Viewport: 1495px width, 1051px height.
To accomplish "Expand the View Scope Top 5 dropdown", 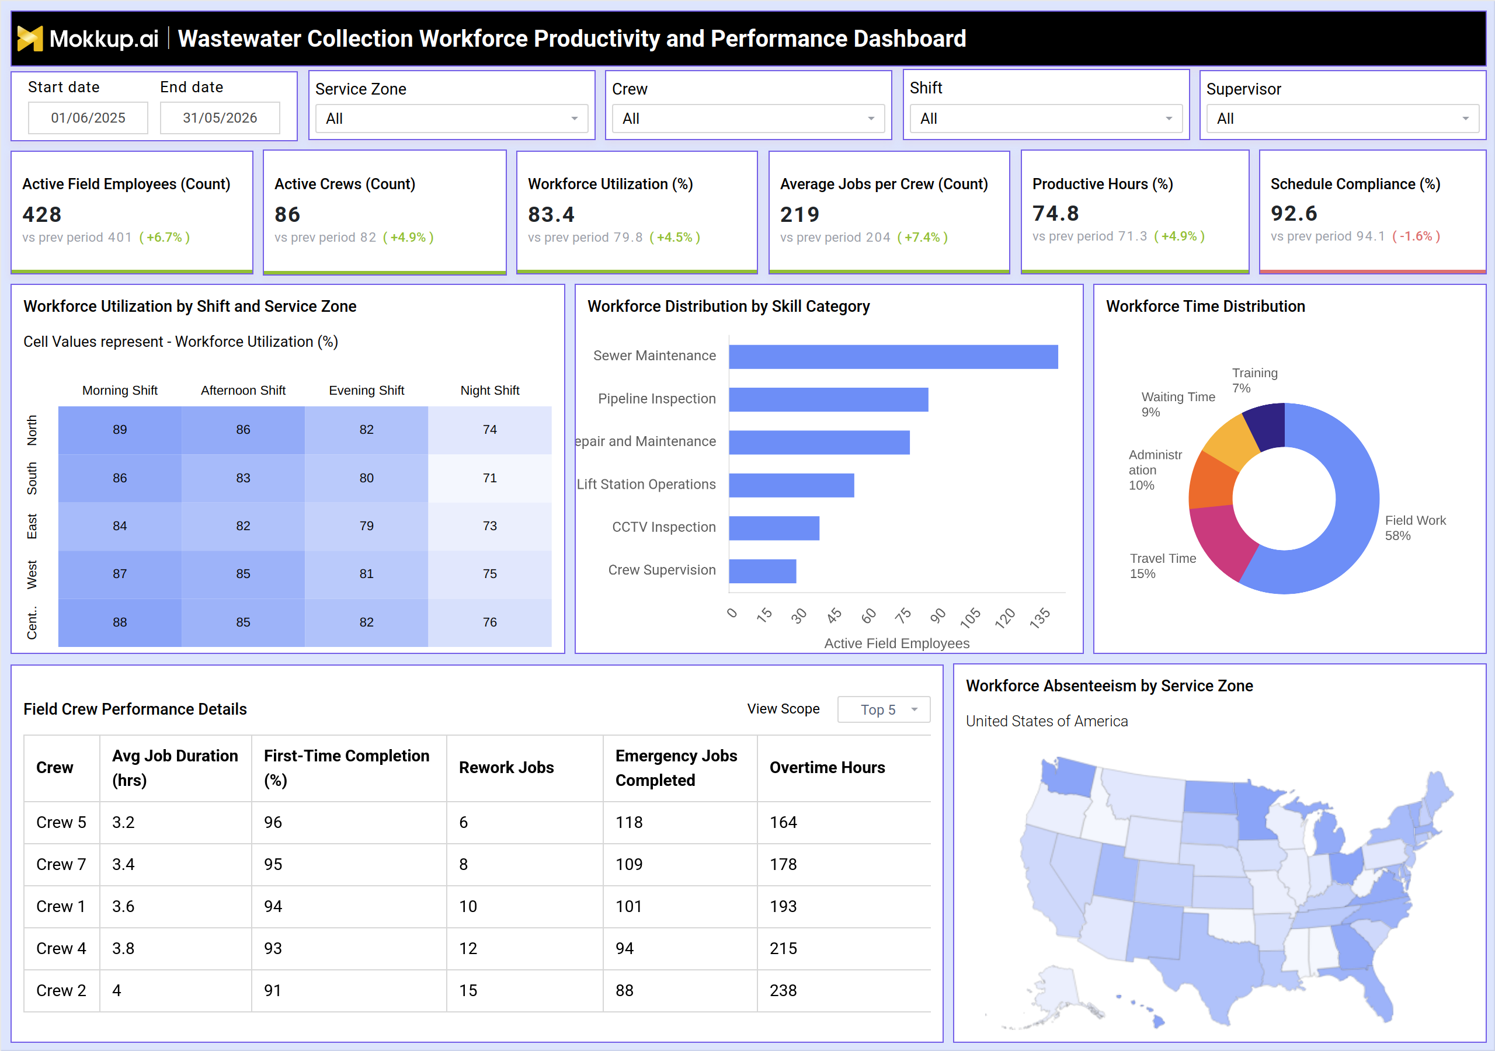I will point(884,709).
